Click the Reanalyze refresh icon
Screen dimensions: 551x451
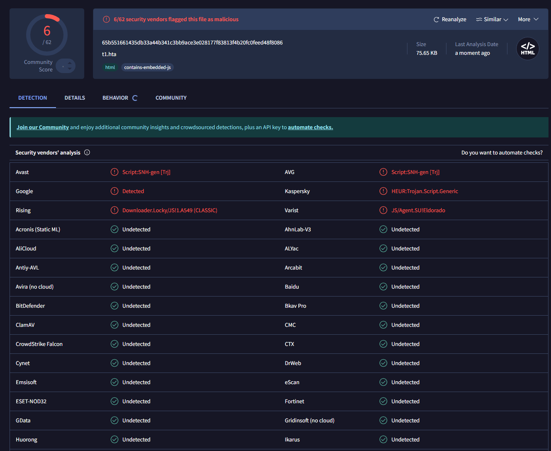[x=436, y=20]
